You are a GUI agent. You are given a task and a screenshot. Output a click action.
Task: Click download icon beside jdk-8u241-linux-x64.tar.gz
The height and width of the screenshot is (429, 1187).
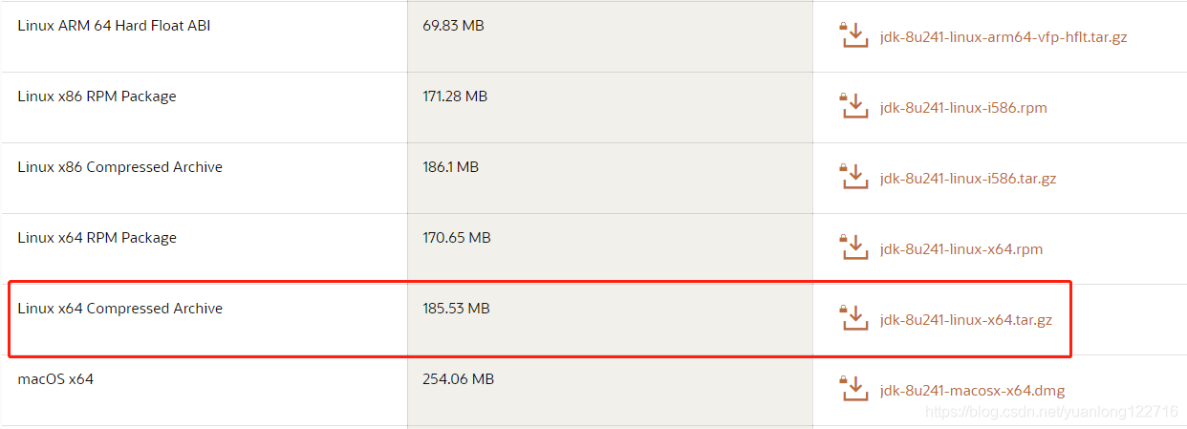(x=853, y=319)
